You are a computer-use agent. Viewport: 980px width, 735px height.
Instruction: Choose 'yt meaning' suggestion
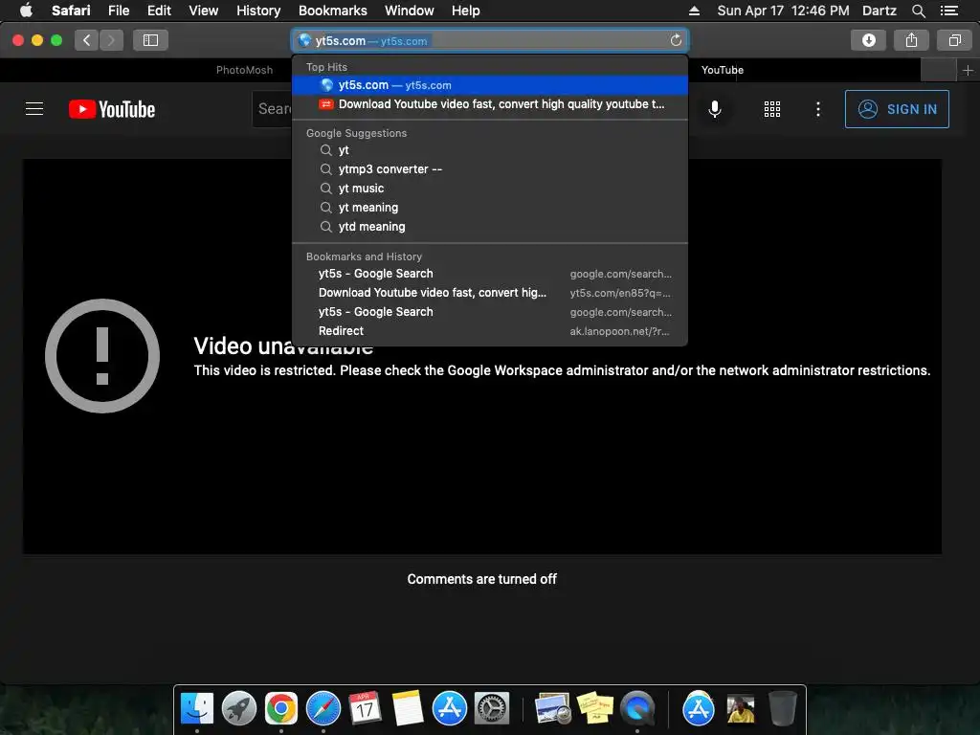490,208
